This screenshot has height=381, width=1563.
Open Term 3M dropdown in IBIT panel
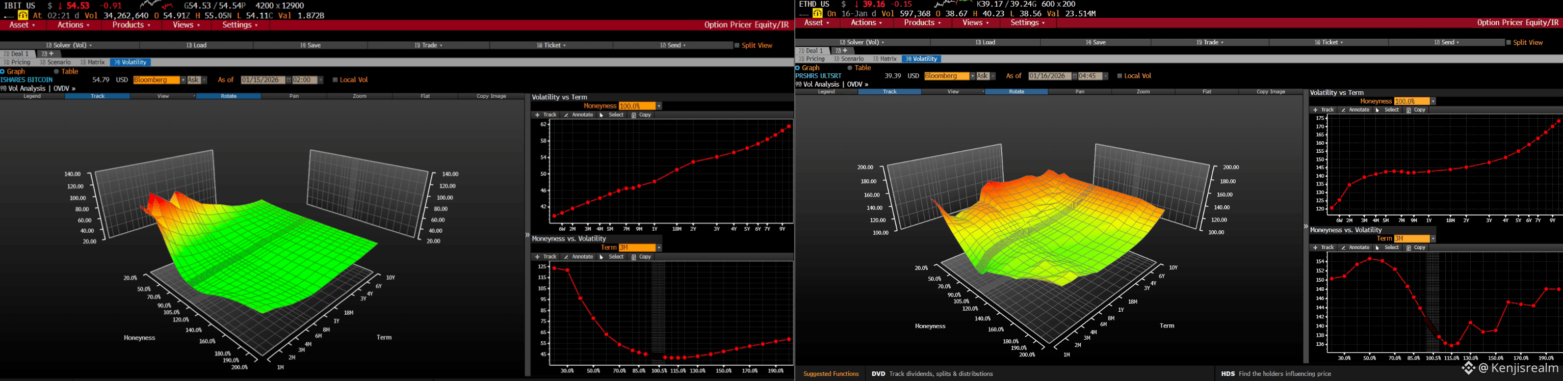[x=659, y=248]
